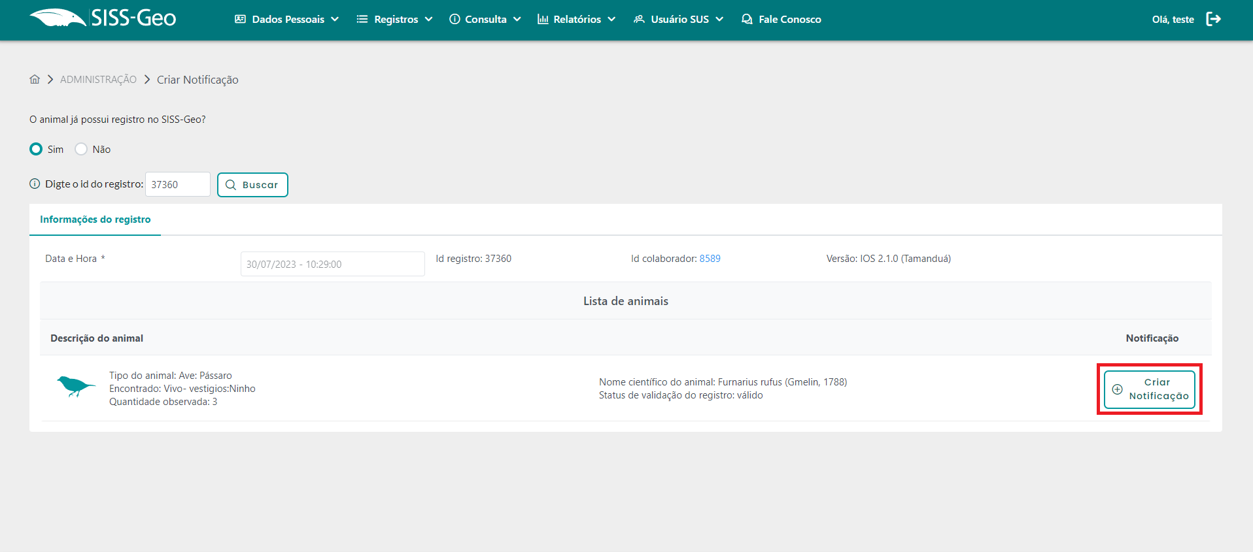This screenshot has width=1253, height=552.
Task: Open the Consulta dropdown menu
Action: (485, 20)
